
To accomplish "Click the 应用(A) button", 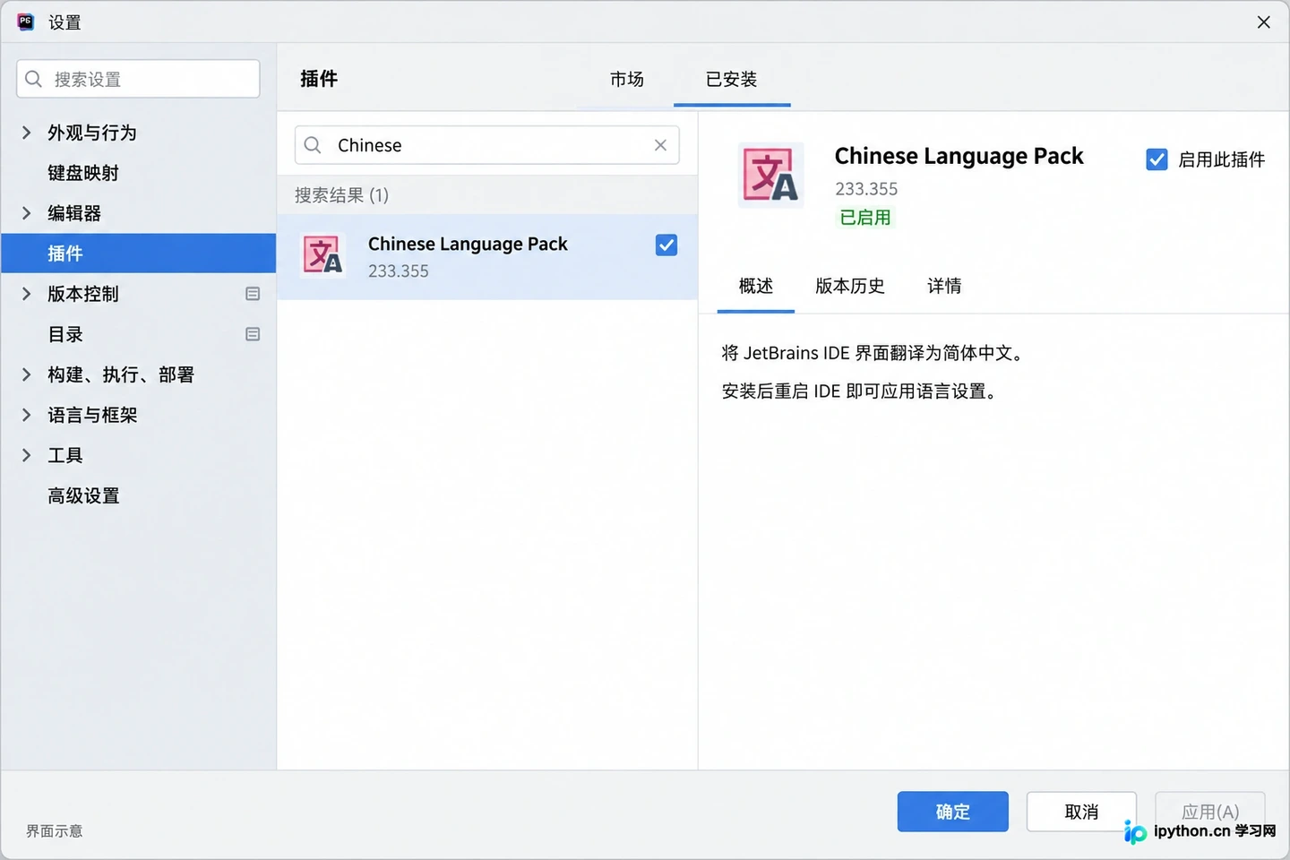I will click(x=1210, y=812).
